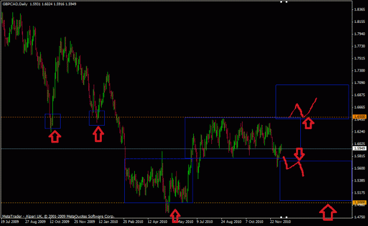Click the orange 1.5000 level price tag

(x=360, y=202)
